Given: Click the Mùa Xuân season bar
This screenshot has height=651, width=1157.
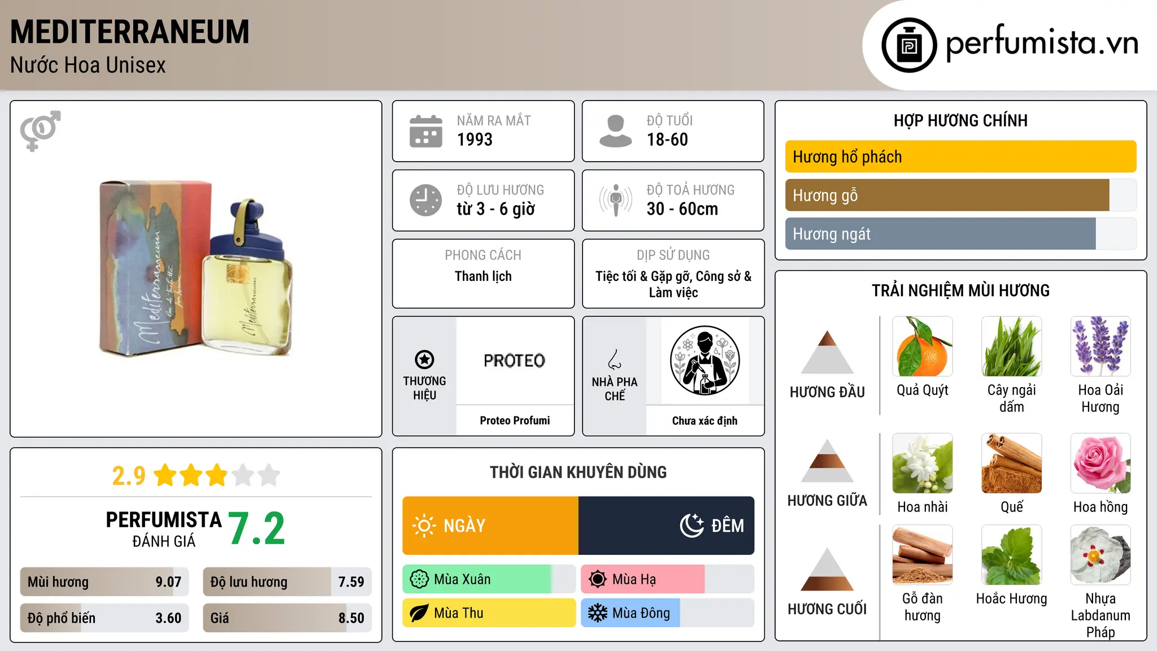Looking at the screenshot, I should (x=489, y=579).
